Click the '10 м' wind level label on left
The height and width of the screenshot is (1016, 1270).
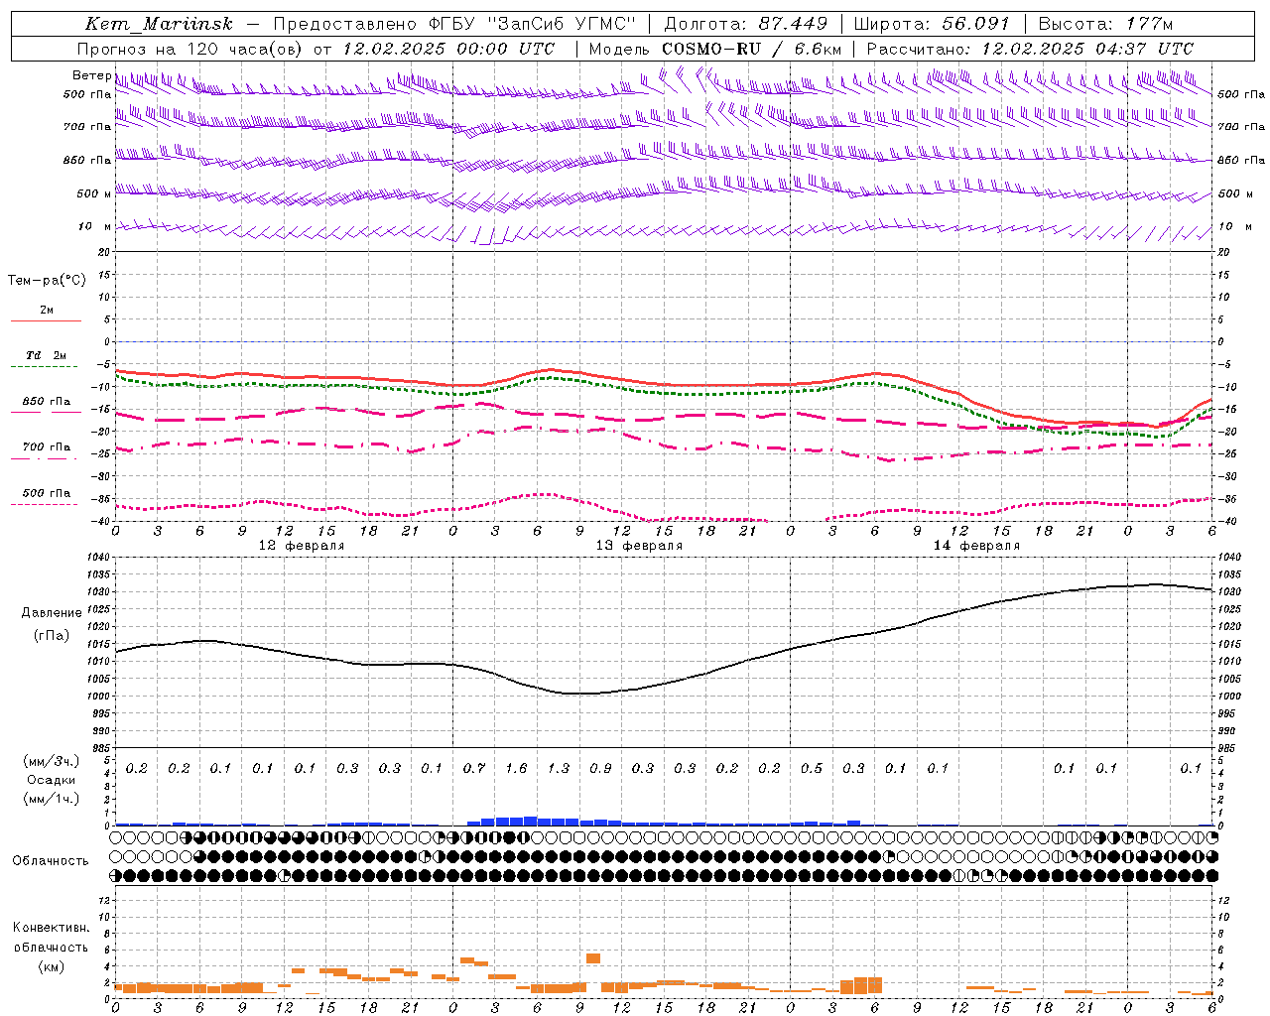[x=94, y=227]
